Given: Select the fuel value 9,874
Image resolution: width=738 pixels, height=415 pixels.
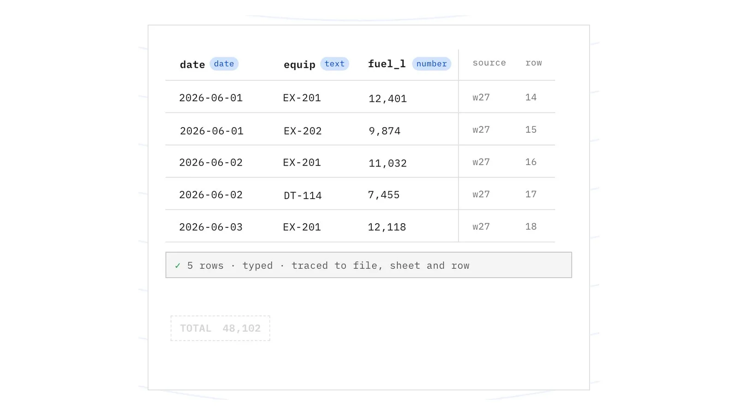Looking at the screenshot, I should click(x=384, y=131).
